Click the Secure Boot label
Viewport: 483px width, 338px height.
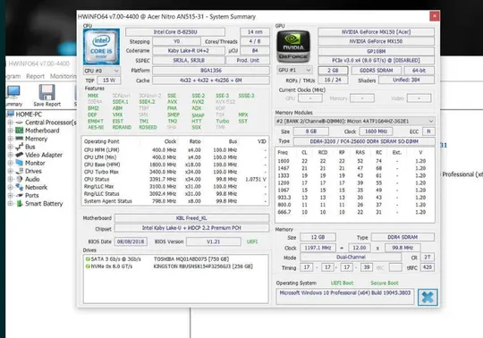tap(385, 283)
